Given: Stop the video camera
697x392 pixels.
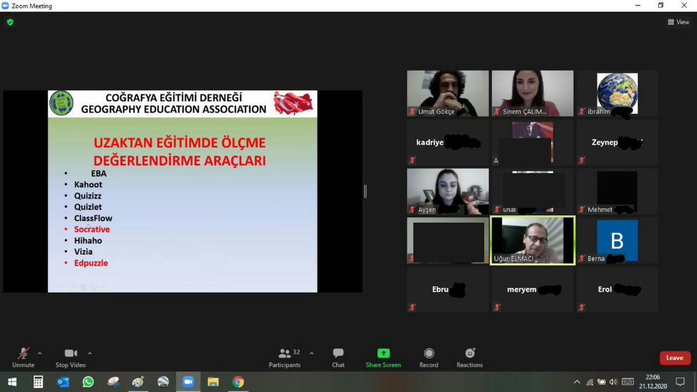Looking at the screenshot, I should [x=70, y=358].
